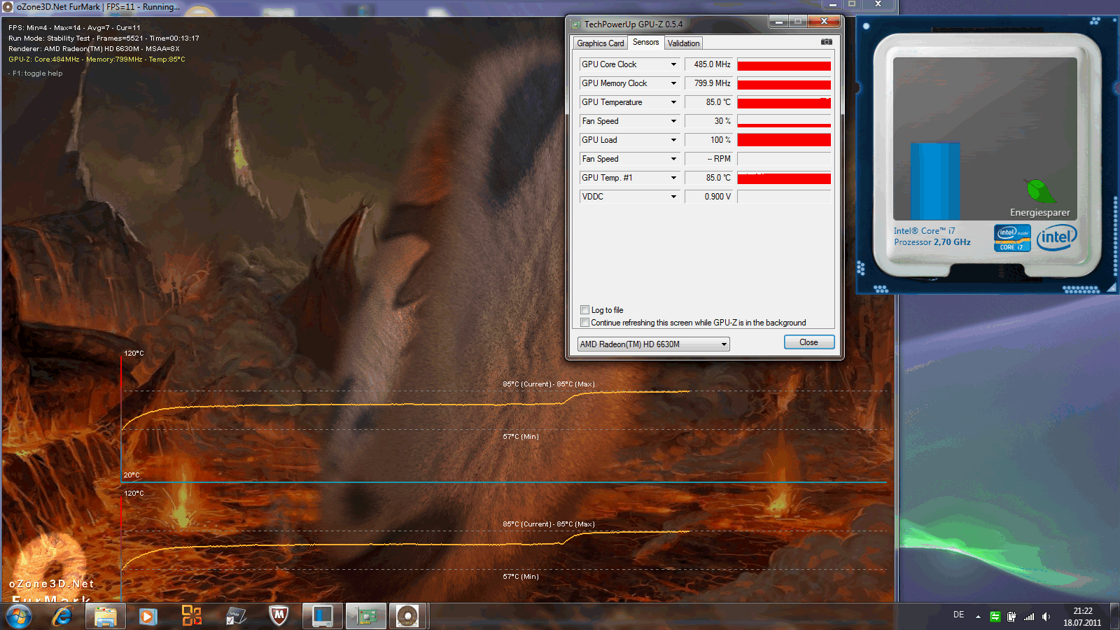Launch Internet Explorer from the taskbar
This screenshot has width=1120, height=630.
[x=62, y=617]
